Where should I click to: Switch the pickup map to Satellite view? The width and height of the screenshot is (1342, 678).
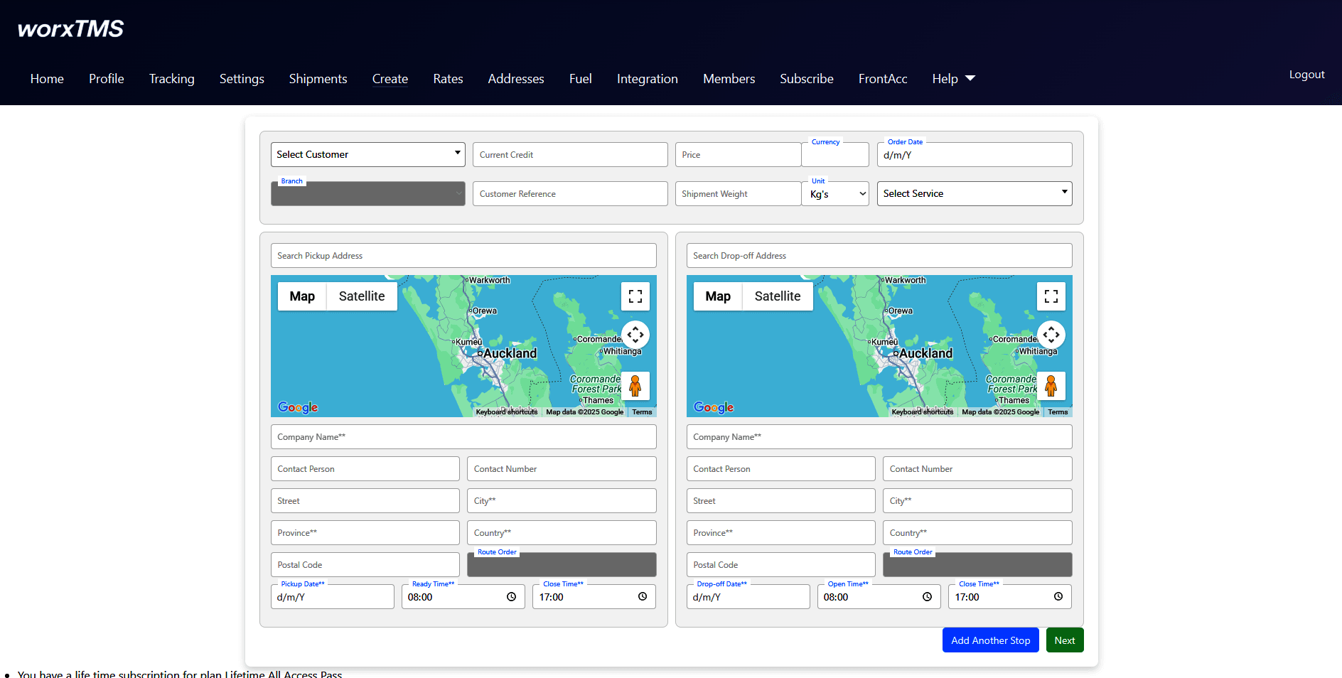click(361, 296)
